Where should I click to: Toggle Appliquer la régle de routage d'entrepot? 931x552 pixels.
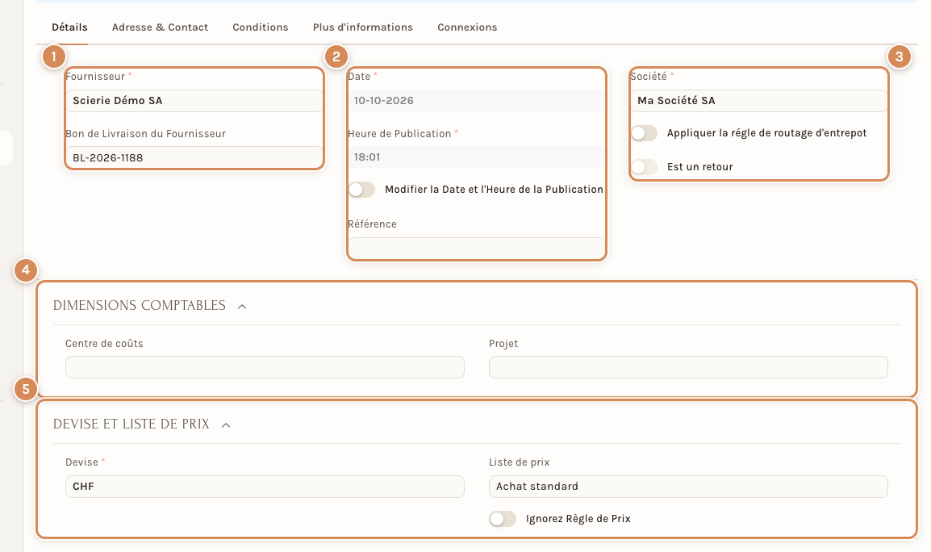645,133
